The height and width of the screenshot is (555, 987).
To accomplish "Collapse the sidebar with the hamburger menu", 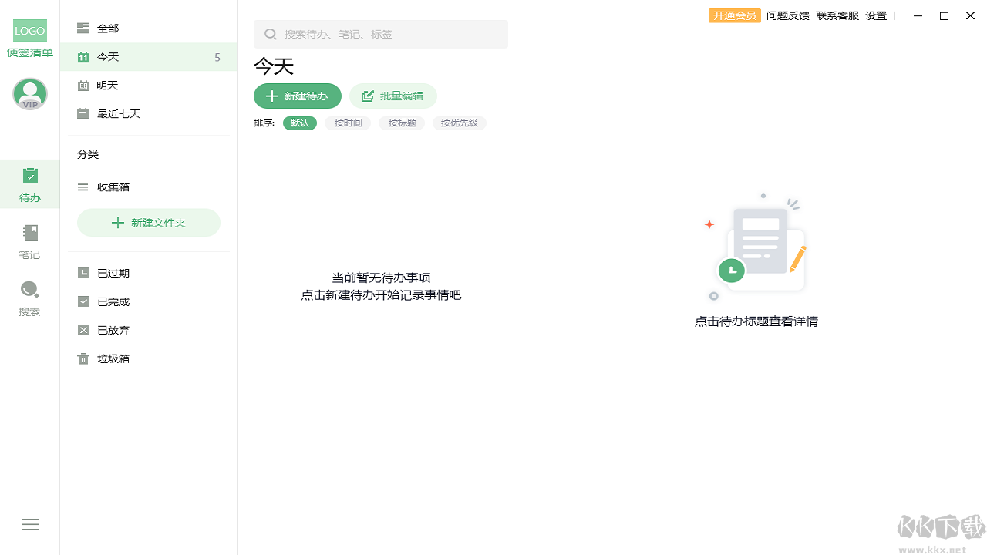I will pyautogui.click(x=29, y=524).
